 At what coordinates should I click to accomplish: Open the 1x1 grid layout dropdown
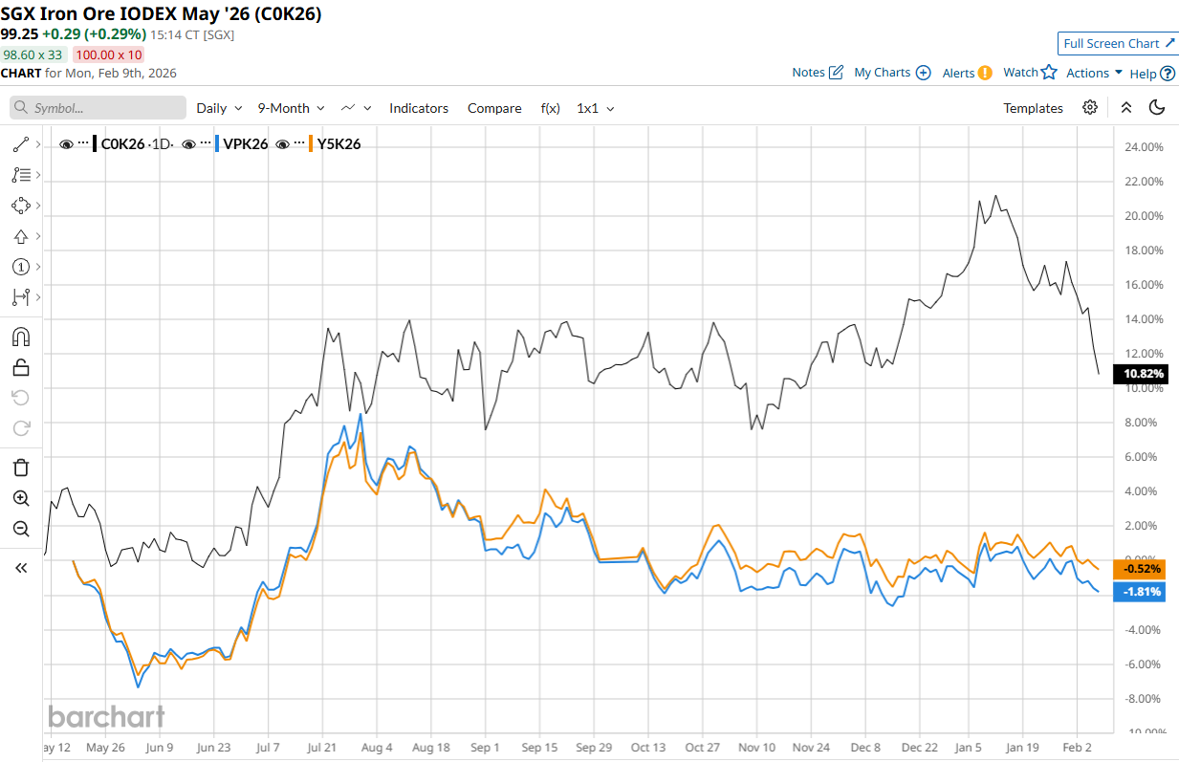[595, 108]
